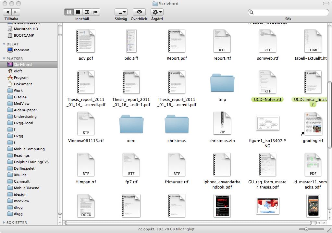Select the xero folder icon
The width and height of the screenshot is (332, 233).
click(x=131, y=124)
